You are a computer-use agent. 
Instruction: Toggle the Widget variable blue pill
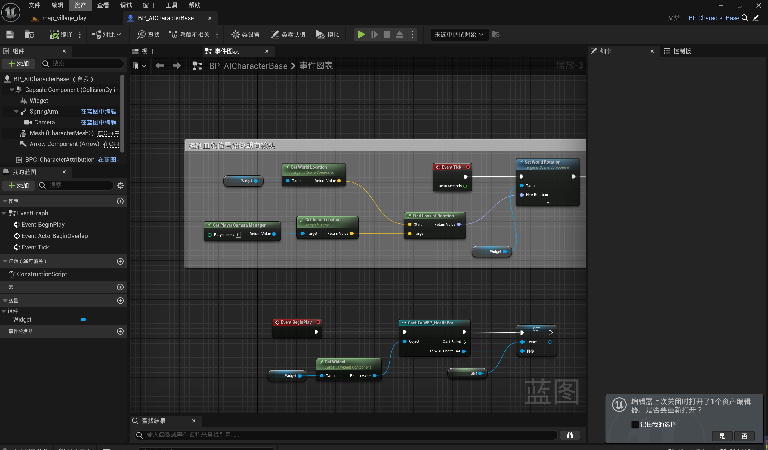click(x=83, y=319)
